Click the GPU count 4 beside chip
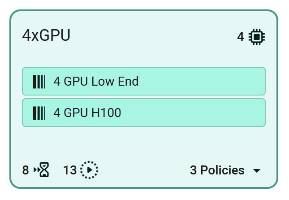Screen dimensions: 289x200 pyautogui.click(x=241, y=37)
